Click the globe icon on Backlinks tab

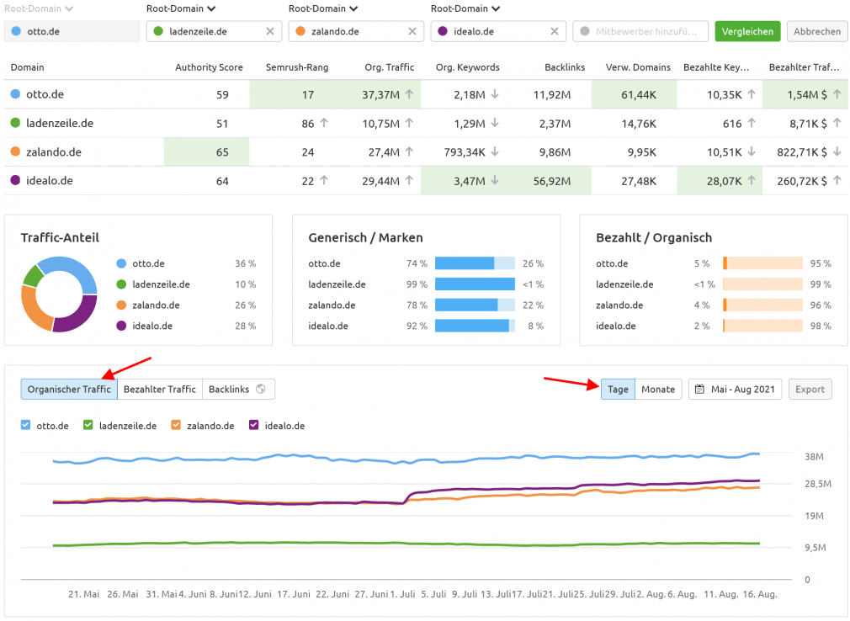[261, 389]
